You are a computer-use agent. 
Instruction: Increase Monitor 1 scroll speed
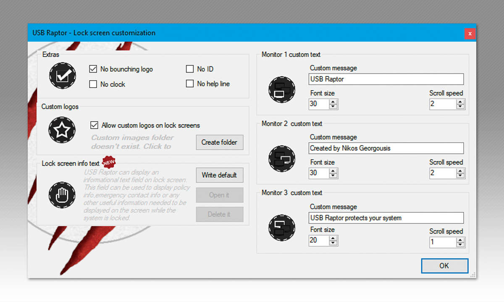(461, 102)
